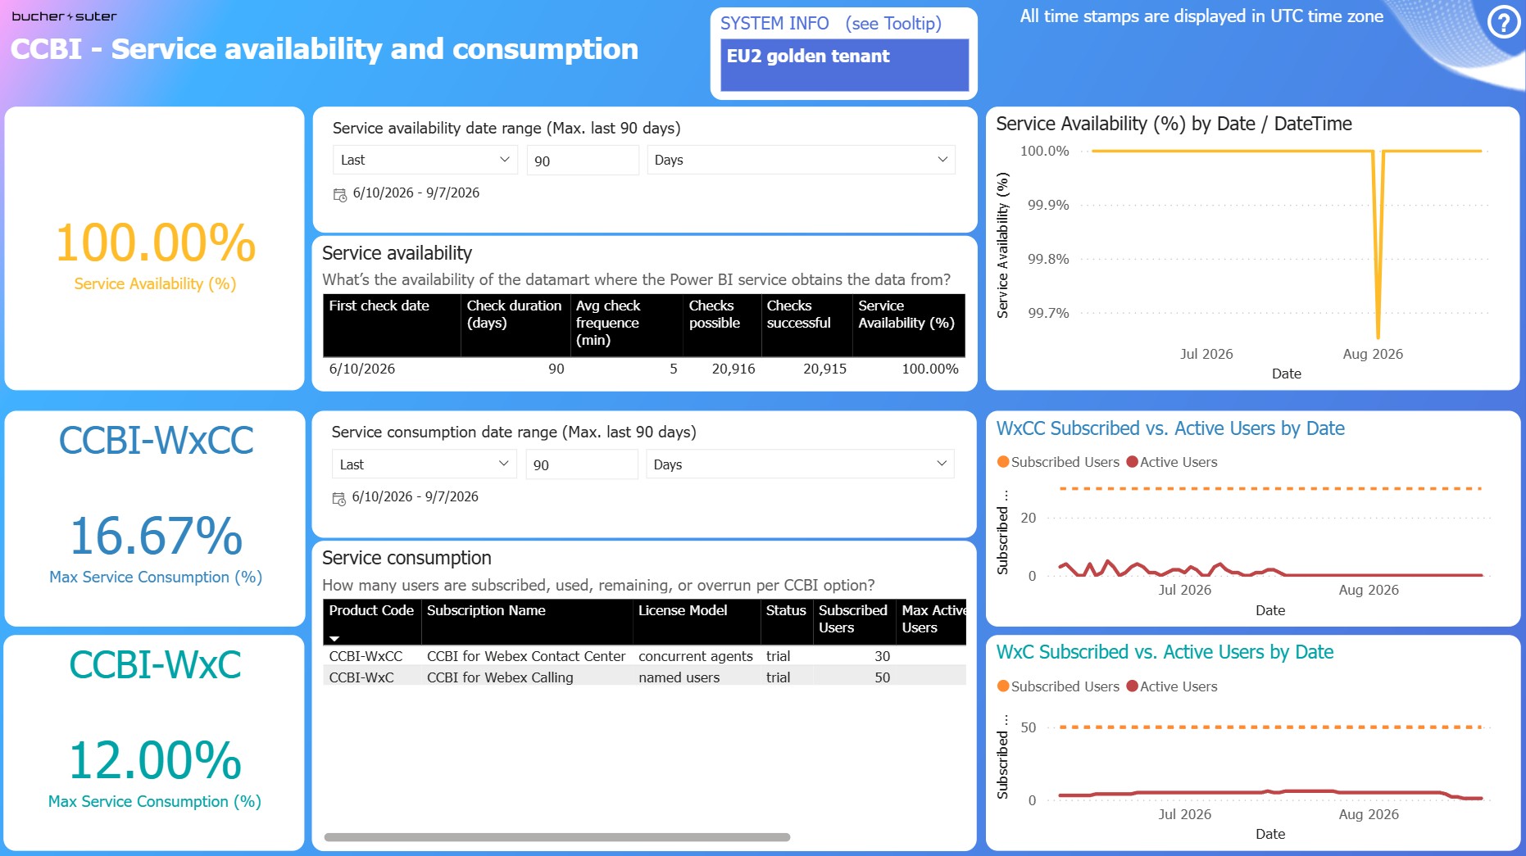Click the EU2 golden tenant system info card

coord(844,65)
